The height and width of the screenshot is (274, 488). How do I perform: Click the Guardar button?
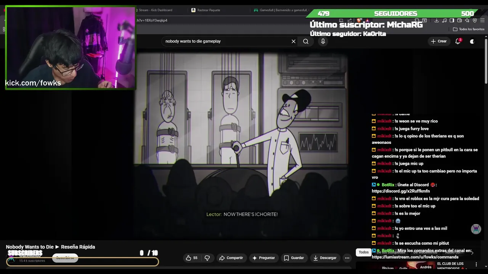coord(294,258)
